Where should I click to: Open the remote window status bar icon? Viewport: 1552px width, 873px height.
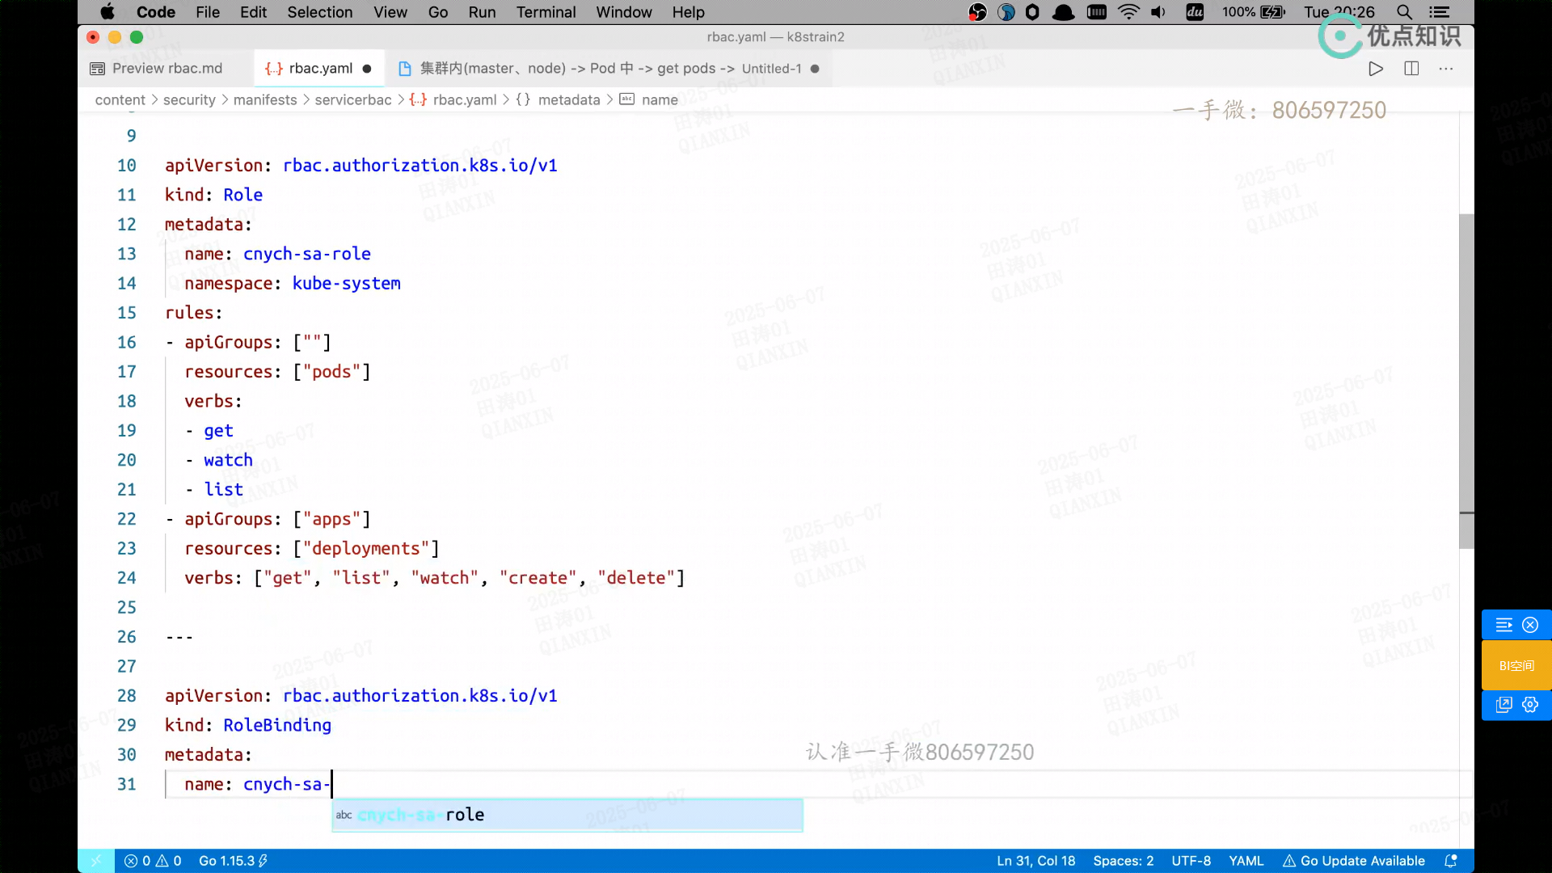96,861
